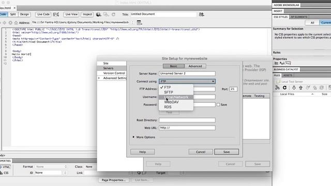
Task: Open the ID dropdown stepper
Action: pos(65,173)
